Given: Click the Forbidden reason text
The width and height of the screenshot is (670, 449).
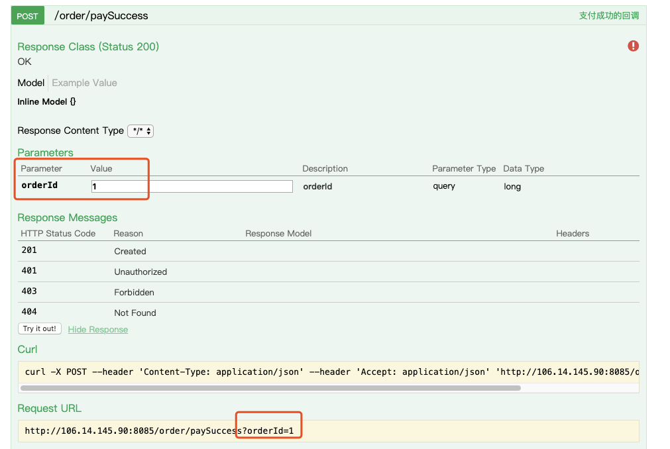Looking at the screenshot, I should 134,292.
